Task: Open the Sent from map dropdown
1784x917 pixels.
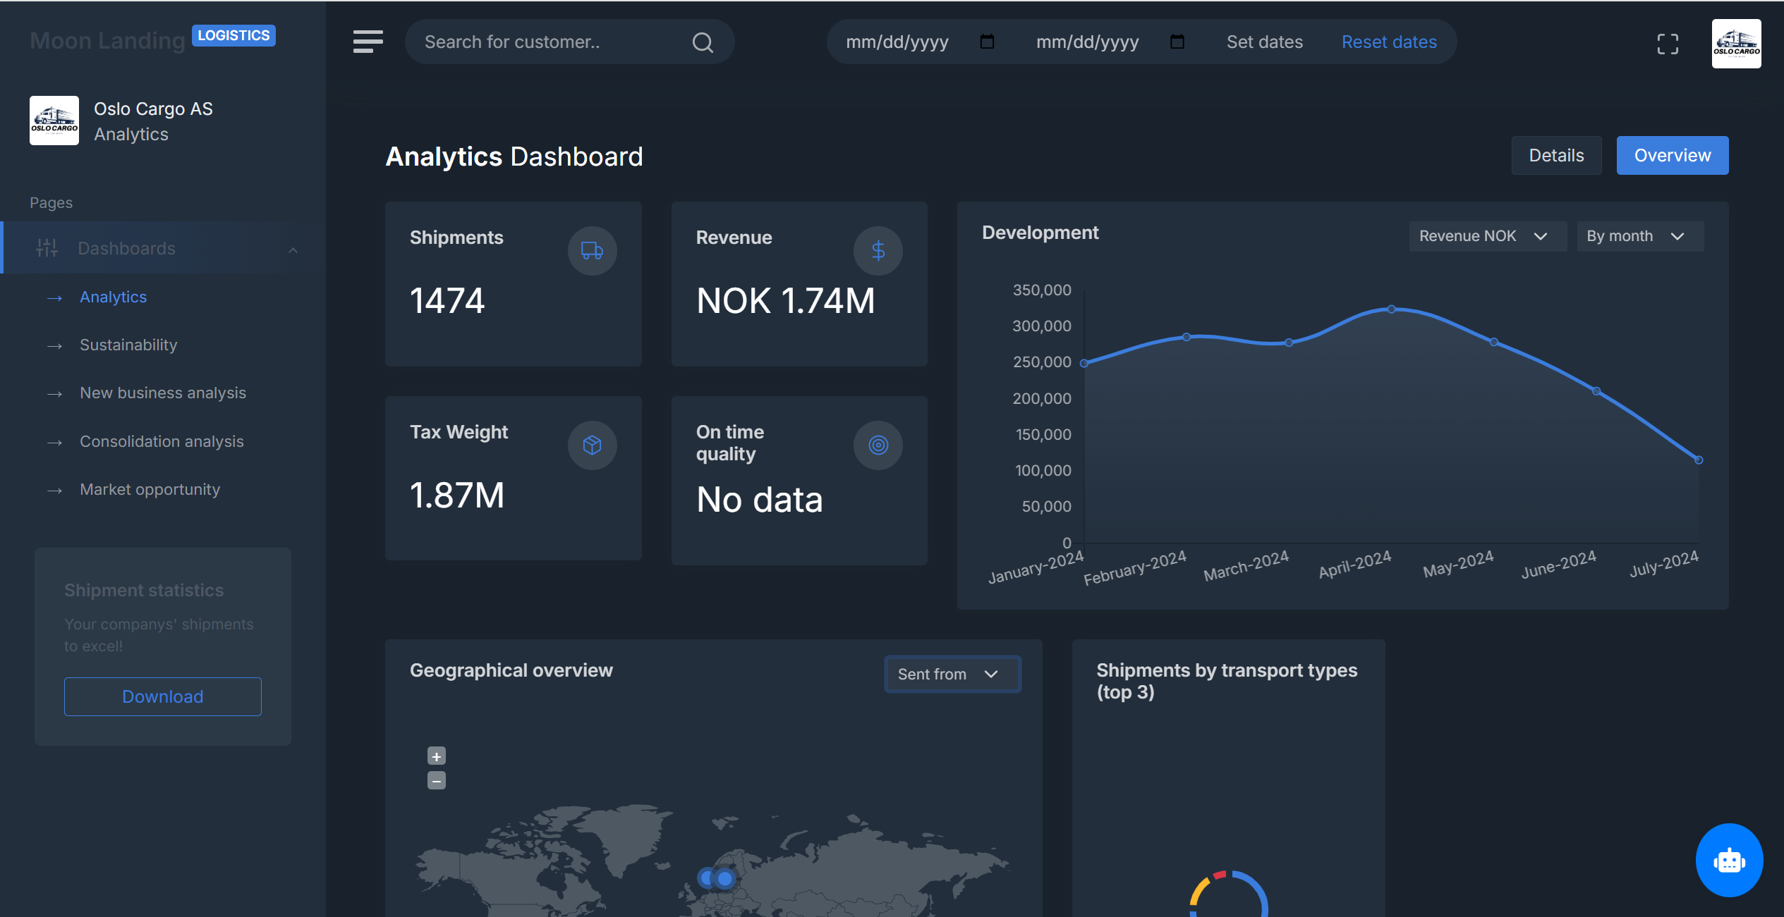Action: click(952, 674)
